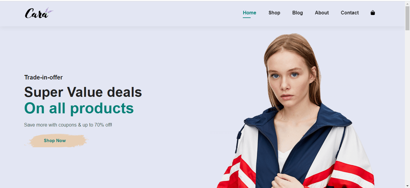Open the About page link
This screenshot has width=410, height=188.
pos(322,13)
